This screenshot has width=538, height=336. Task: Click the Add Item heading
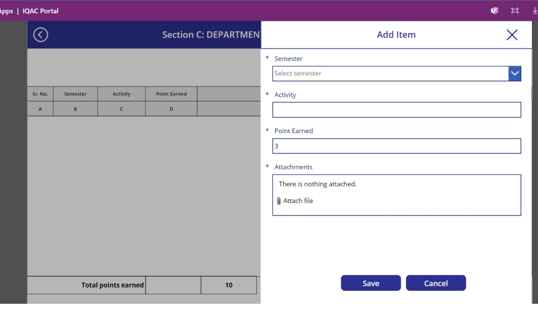click(396, 35)
